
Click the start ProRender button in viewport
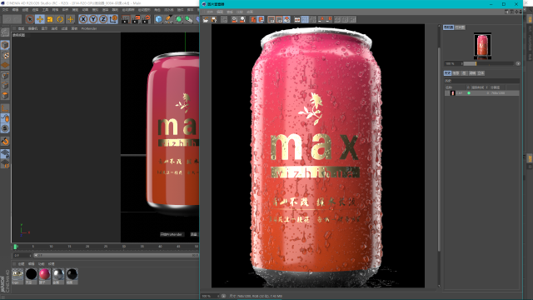pyautogui.click(x=172, y=234)
